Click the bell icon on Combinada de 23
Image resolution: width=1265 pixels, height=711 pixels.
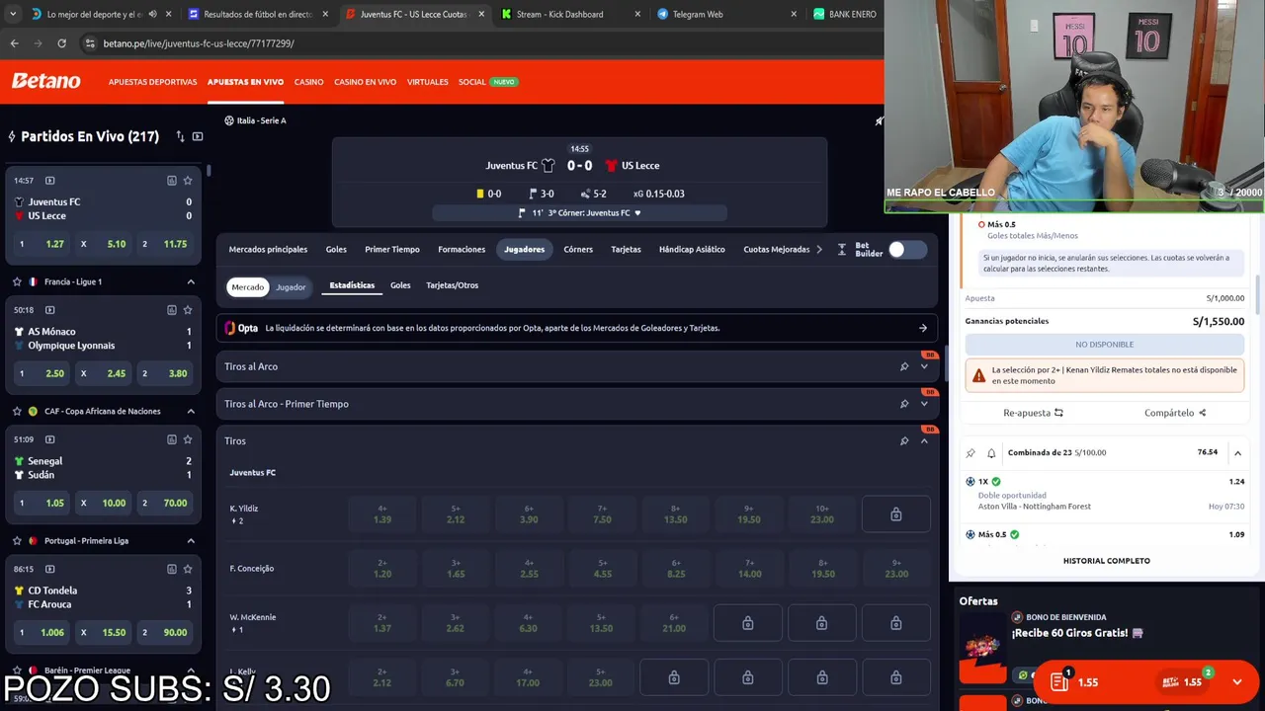pos(991,452)
